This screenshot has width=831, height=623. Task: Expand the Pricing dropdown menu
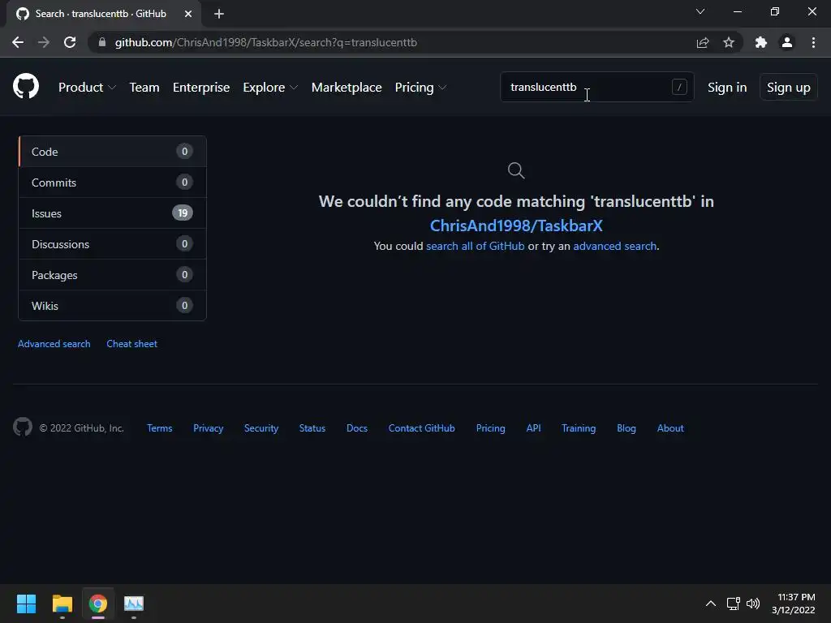[x=420, y=88]
